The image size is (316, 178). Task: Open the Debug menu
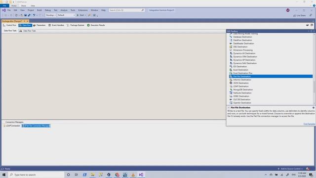click(x=47, y=10)
